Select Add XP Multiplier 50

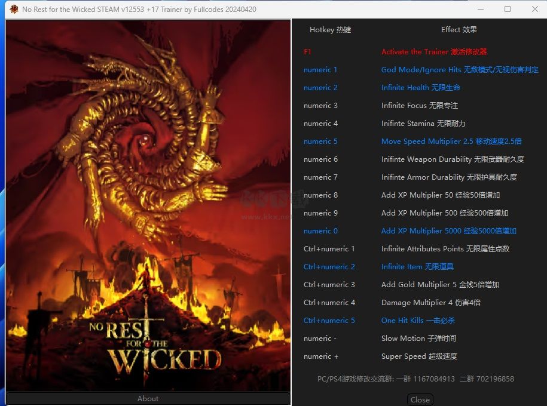point(440,195)
